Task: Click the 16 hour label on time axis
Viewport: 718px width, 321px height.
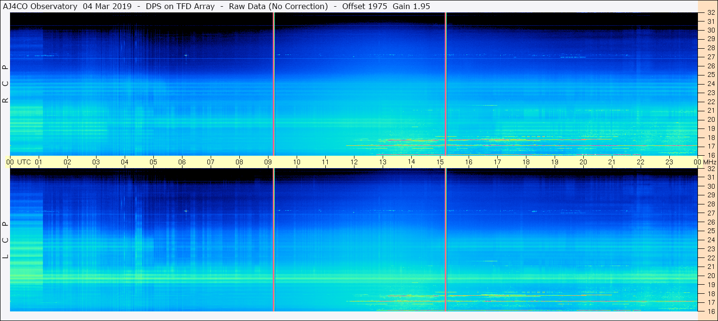Action: point(469,162)
